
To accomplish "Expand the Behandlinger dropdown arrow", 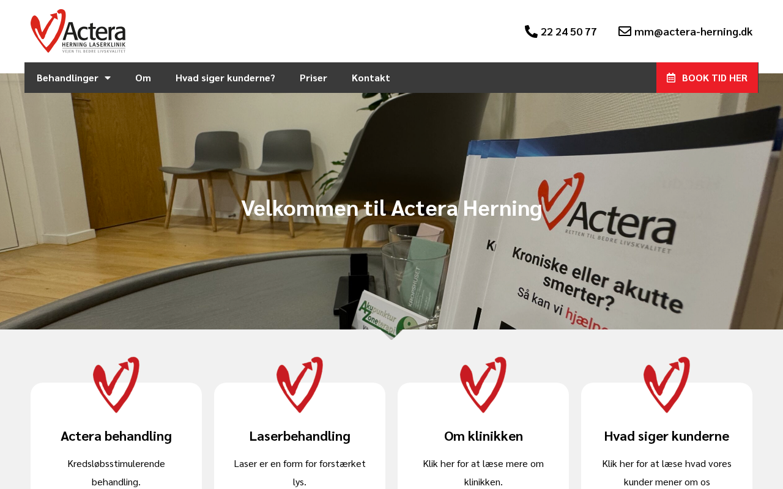I will (108, 78).
